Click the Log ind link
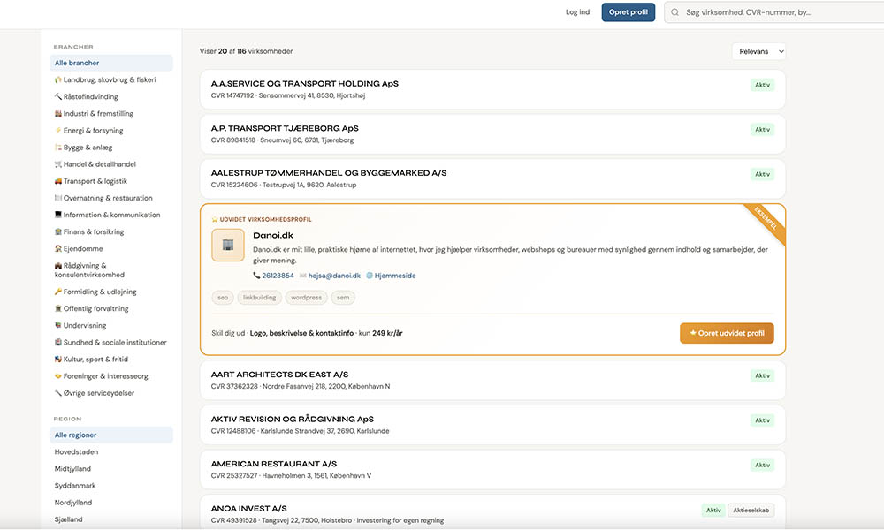884x530 pixels. (x=577, y=12)
